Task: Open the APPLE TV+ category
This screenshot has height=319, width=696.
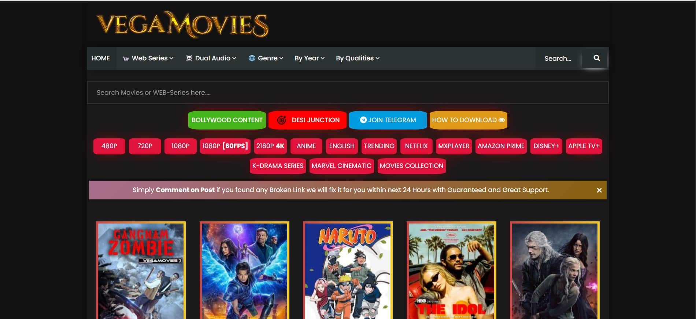Action: point(584,146)
